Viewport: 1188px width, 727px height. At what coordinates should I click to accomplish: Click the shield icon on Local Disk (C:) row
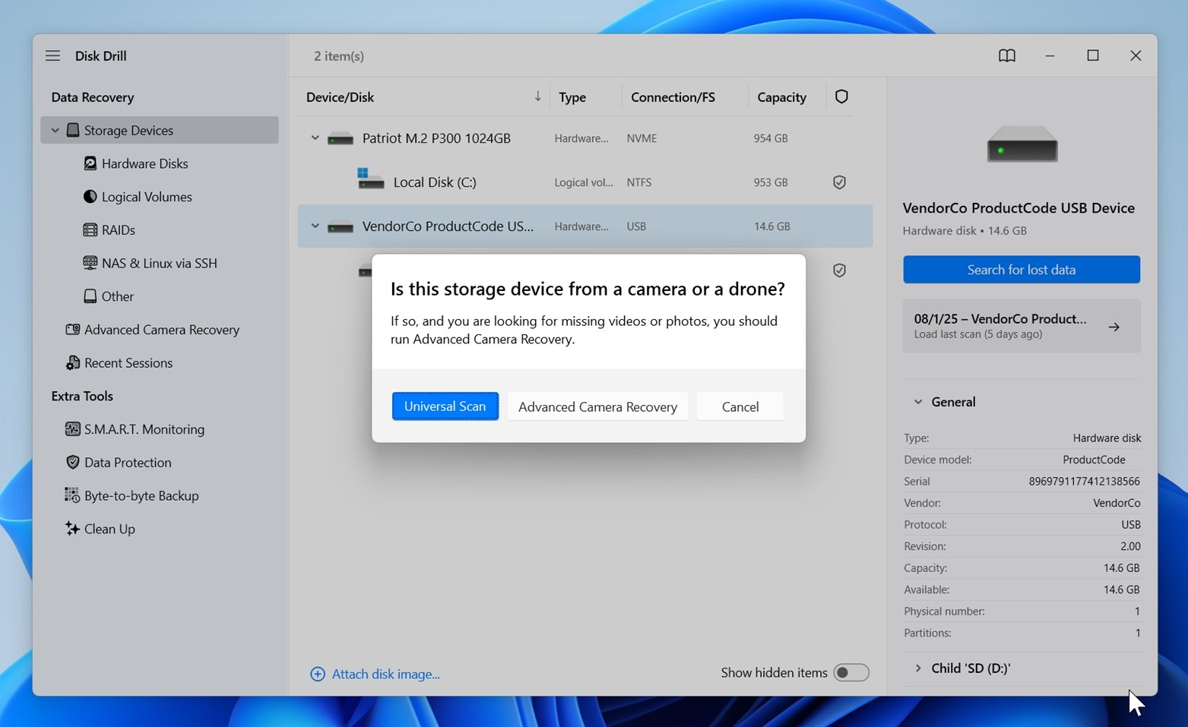pyautogui.click(x=839, y=182)
